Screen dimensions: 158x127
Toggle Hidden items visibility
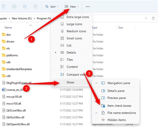coord(116,120)
